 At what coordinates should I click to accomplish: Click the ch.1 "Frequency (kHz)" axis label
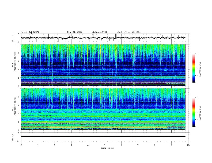15,62
